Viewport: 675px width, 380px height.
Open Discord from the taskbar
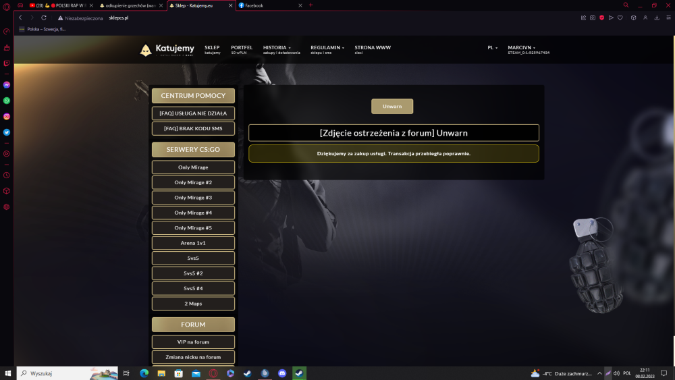pos(282,373)
